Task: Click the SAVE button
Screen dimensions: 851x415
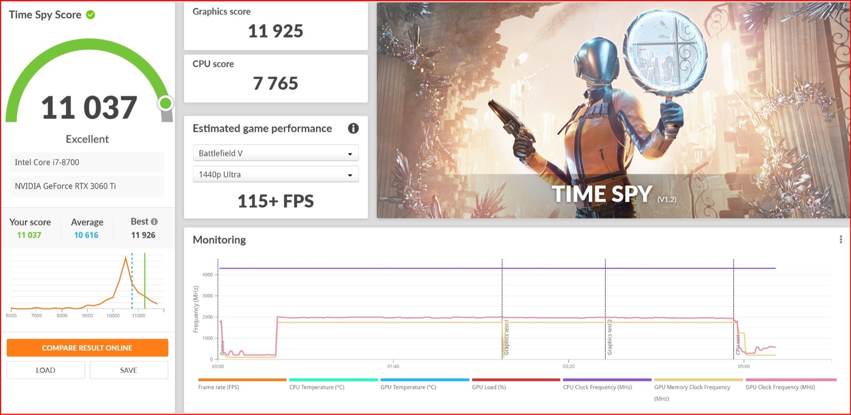Action: coord(129,370)
